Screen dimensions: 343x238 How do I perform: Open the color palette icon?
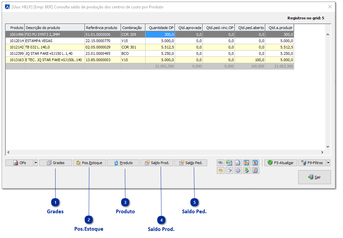[x=221, y=170]
